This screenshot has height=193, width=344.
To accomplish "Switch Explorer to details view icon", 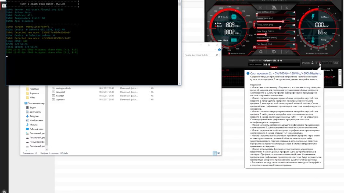I will (x=214, y=153).
